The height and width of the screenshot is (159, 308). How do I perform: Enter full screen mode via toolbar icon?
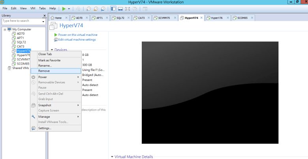127,8
